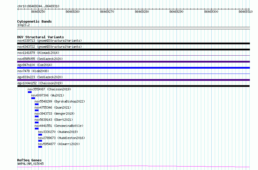Click the RefSeq Genes track heading
Image resolution: width=258 pixels, height=170 pixels.
(x=29, y=160)
